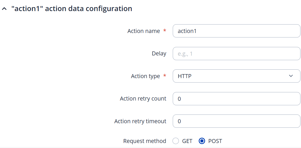Choose the POST request method radio button
301x148 pixels.
(202, 141)
